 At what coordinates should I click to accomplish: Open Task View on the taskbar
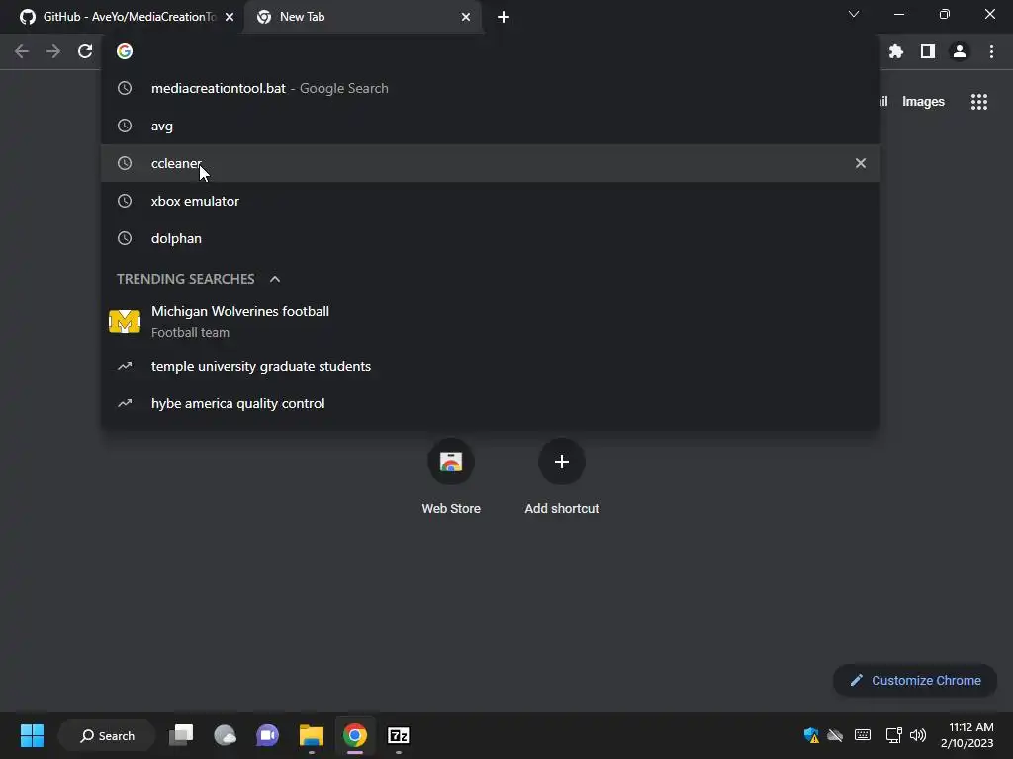pos(181,735)
